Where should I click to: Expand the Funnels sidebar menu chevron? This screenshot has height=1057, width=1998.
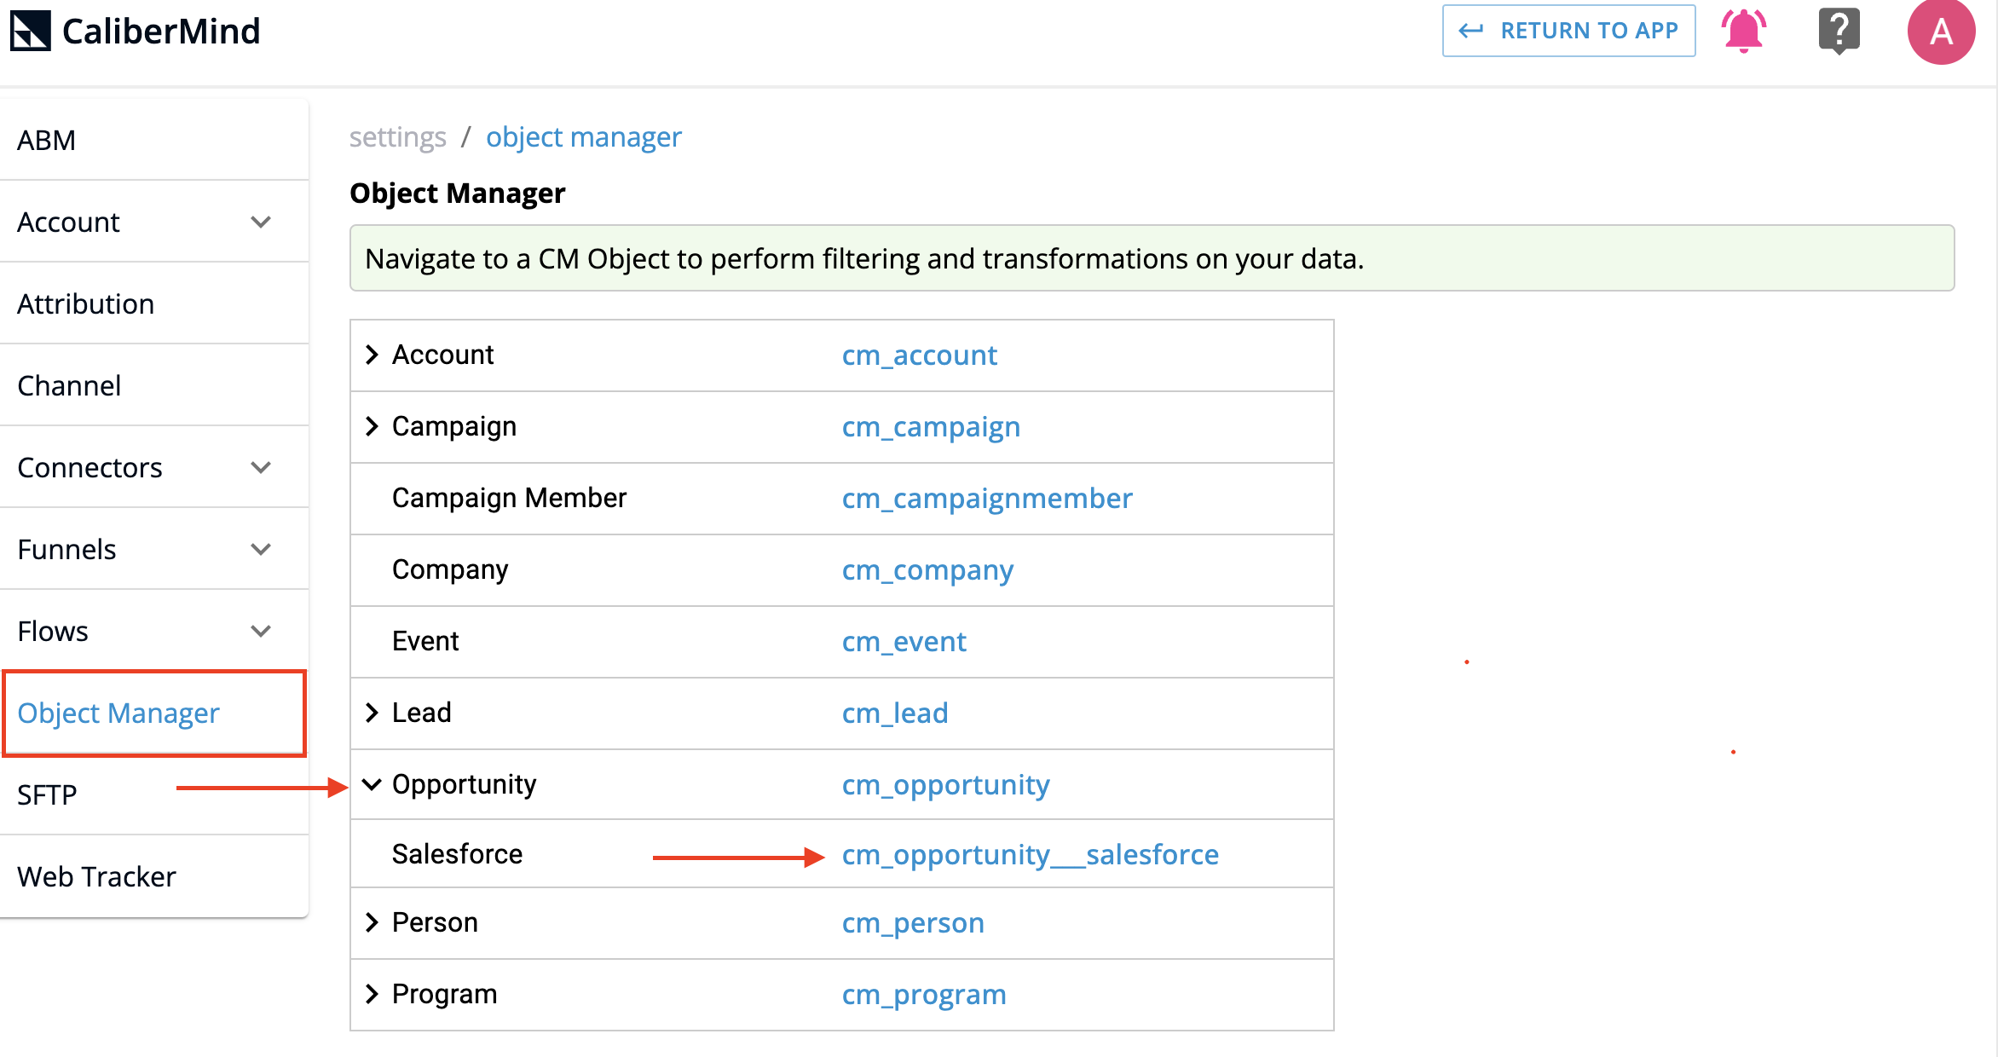coord(261,550)
